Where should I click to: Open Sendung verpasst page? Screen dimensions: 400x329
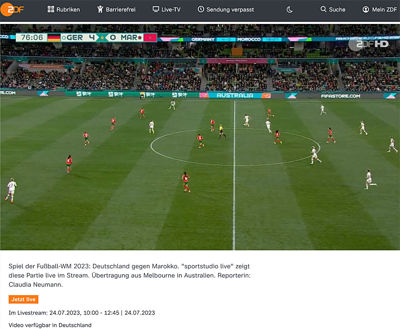point(226,9)
